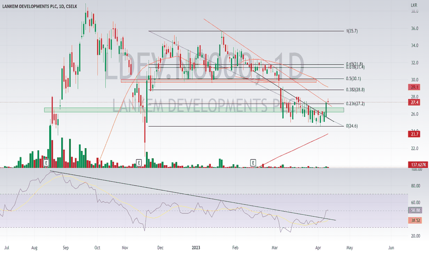
Task: Select the red 23.7 price label
Action: [415, 134]
